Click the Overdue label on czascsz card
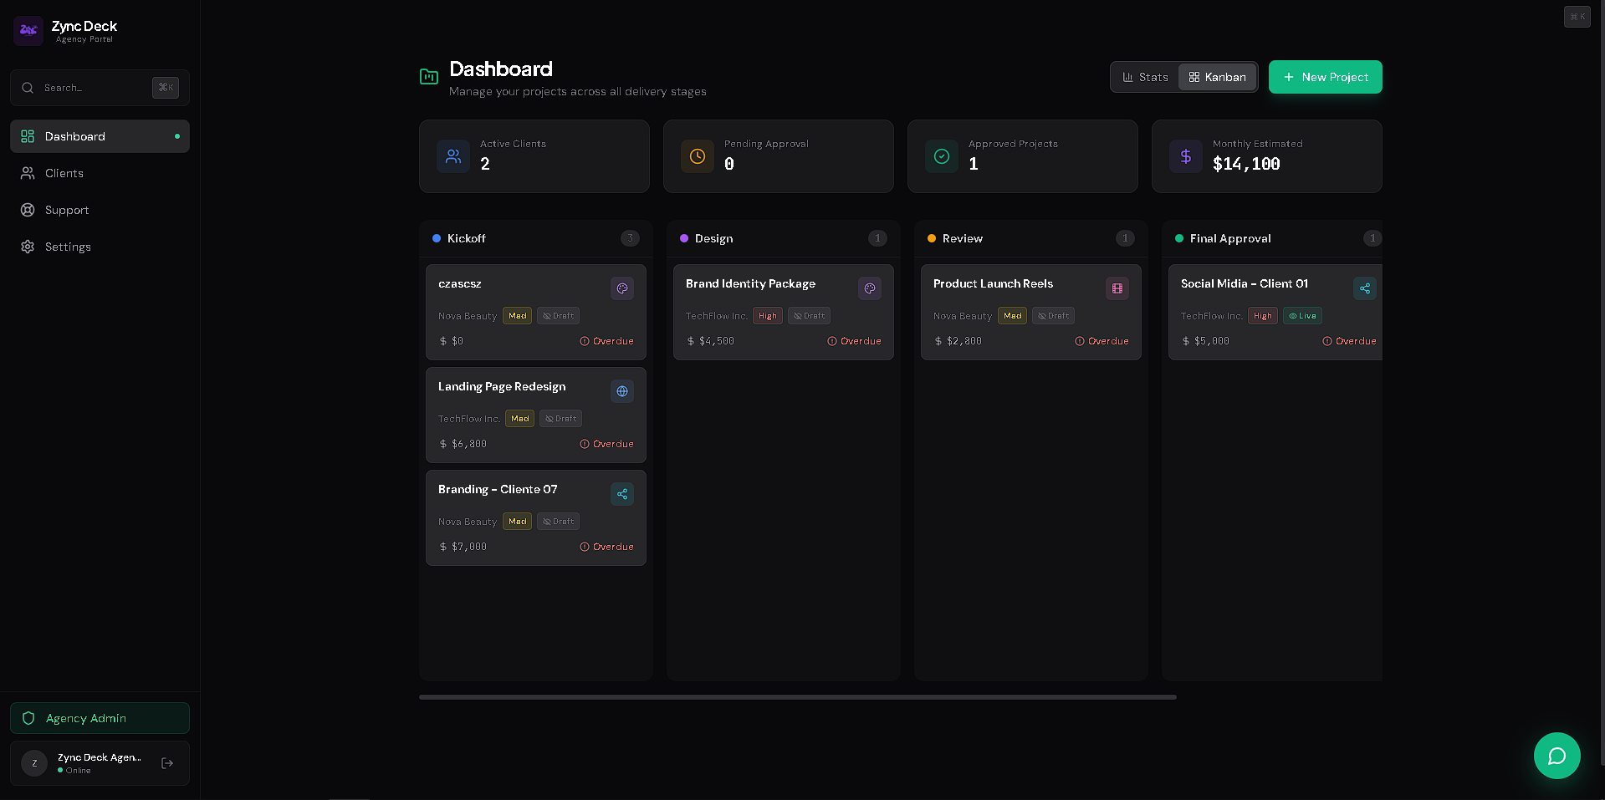This screenshot has width=1605, height=800. [x=607, y=341]
